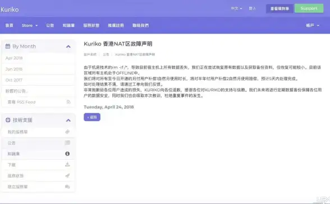This screenshot has height=204, width=330.
Task: Click the Kuriko site logo
Action: coord(10,10)
